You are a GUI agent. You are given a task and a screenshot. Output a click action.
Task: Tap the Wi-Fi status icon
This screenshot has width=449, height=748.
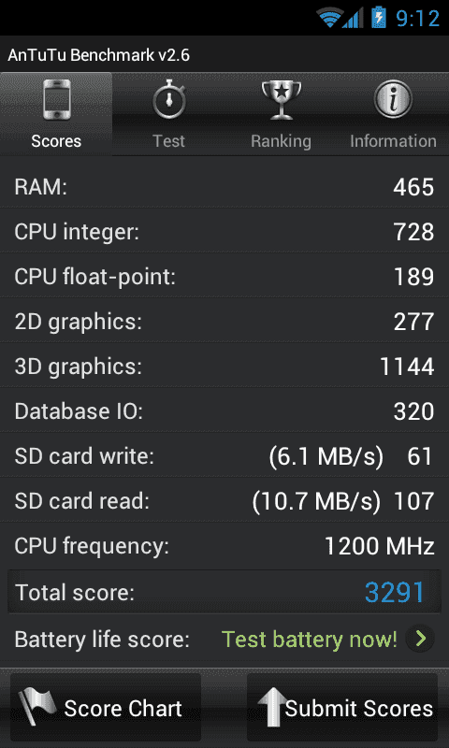[x=329, y=18]
